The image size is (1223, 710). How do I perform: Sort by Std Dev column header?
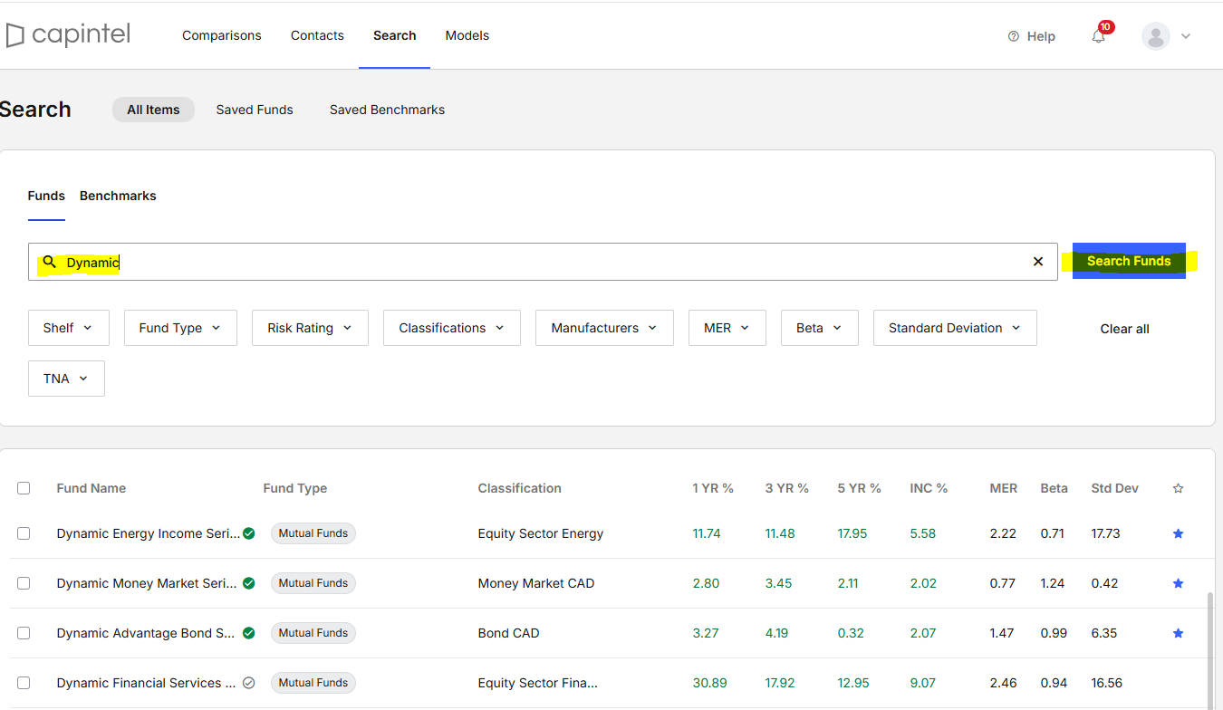[1114, 488]
